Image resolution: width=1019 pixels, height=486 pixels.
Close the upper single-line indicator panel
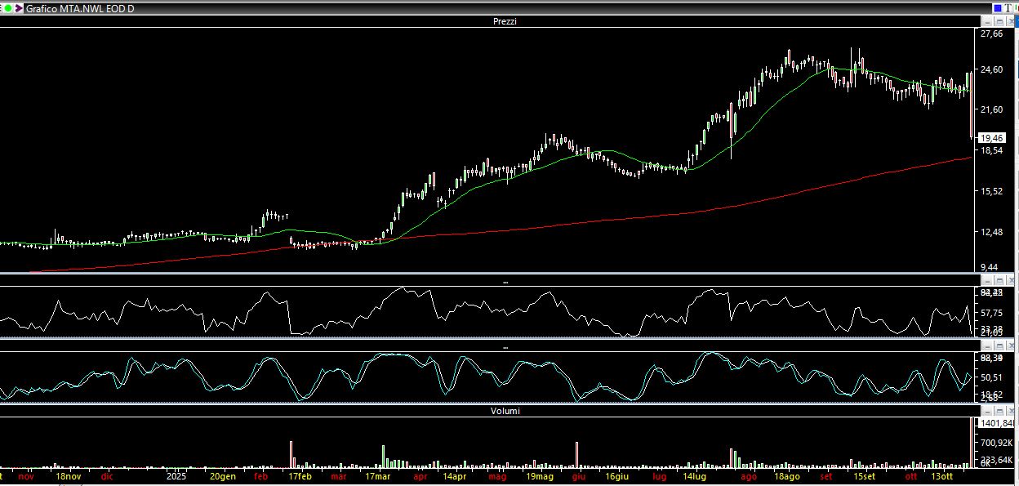pyautogui.click(x=1012, y=280)
